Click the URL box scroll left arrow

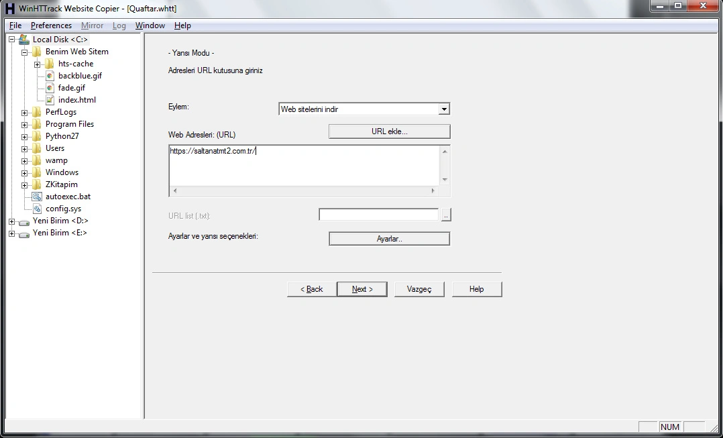pyautogui.click(x=175, y=190)
